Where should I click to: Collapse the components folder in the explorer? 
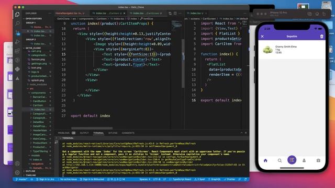(x=38, y=93)
